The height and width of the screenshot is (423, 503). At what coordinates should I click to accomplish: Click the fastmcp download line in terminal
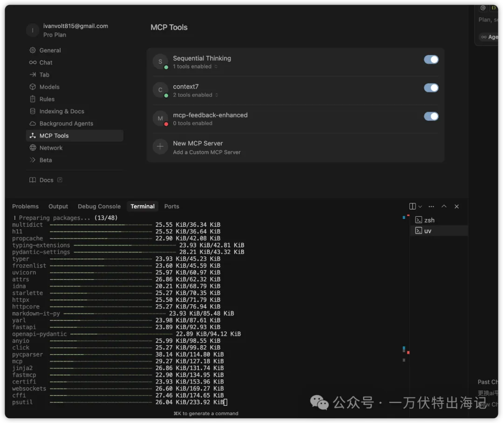coord(118,375)
